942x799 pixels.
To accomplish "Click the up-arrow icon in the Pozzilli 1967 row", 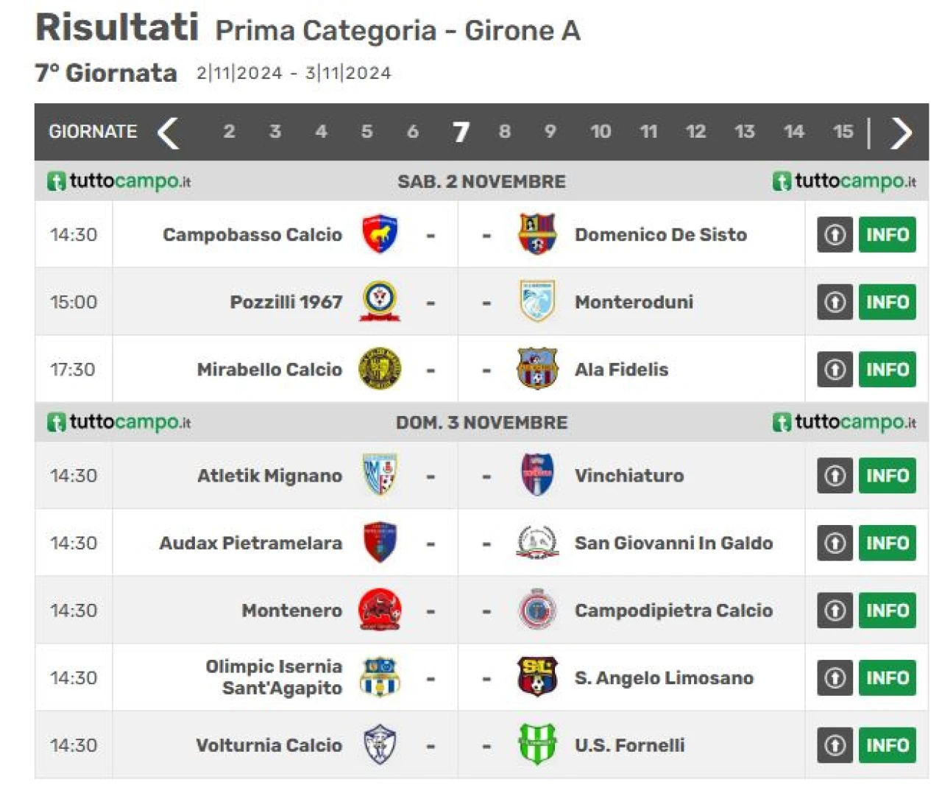I will (835, 302).
